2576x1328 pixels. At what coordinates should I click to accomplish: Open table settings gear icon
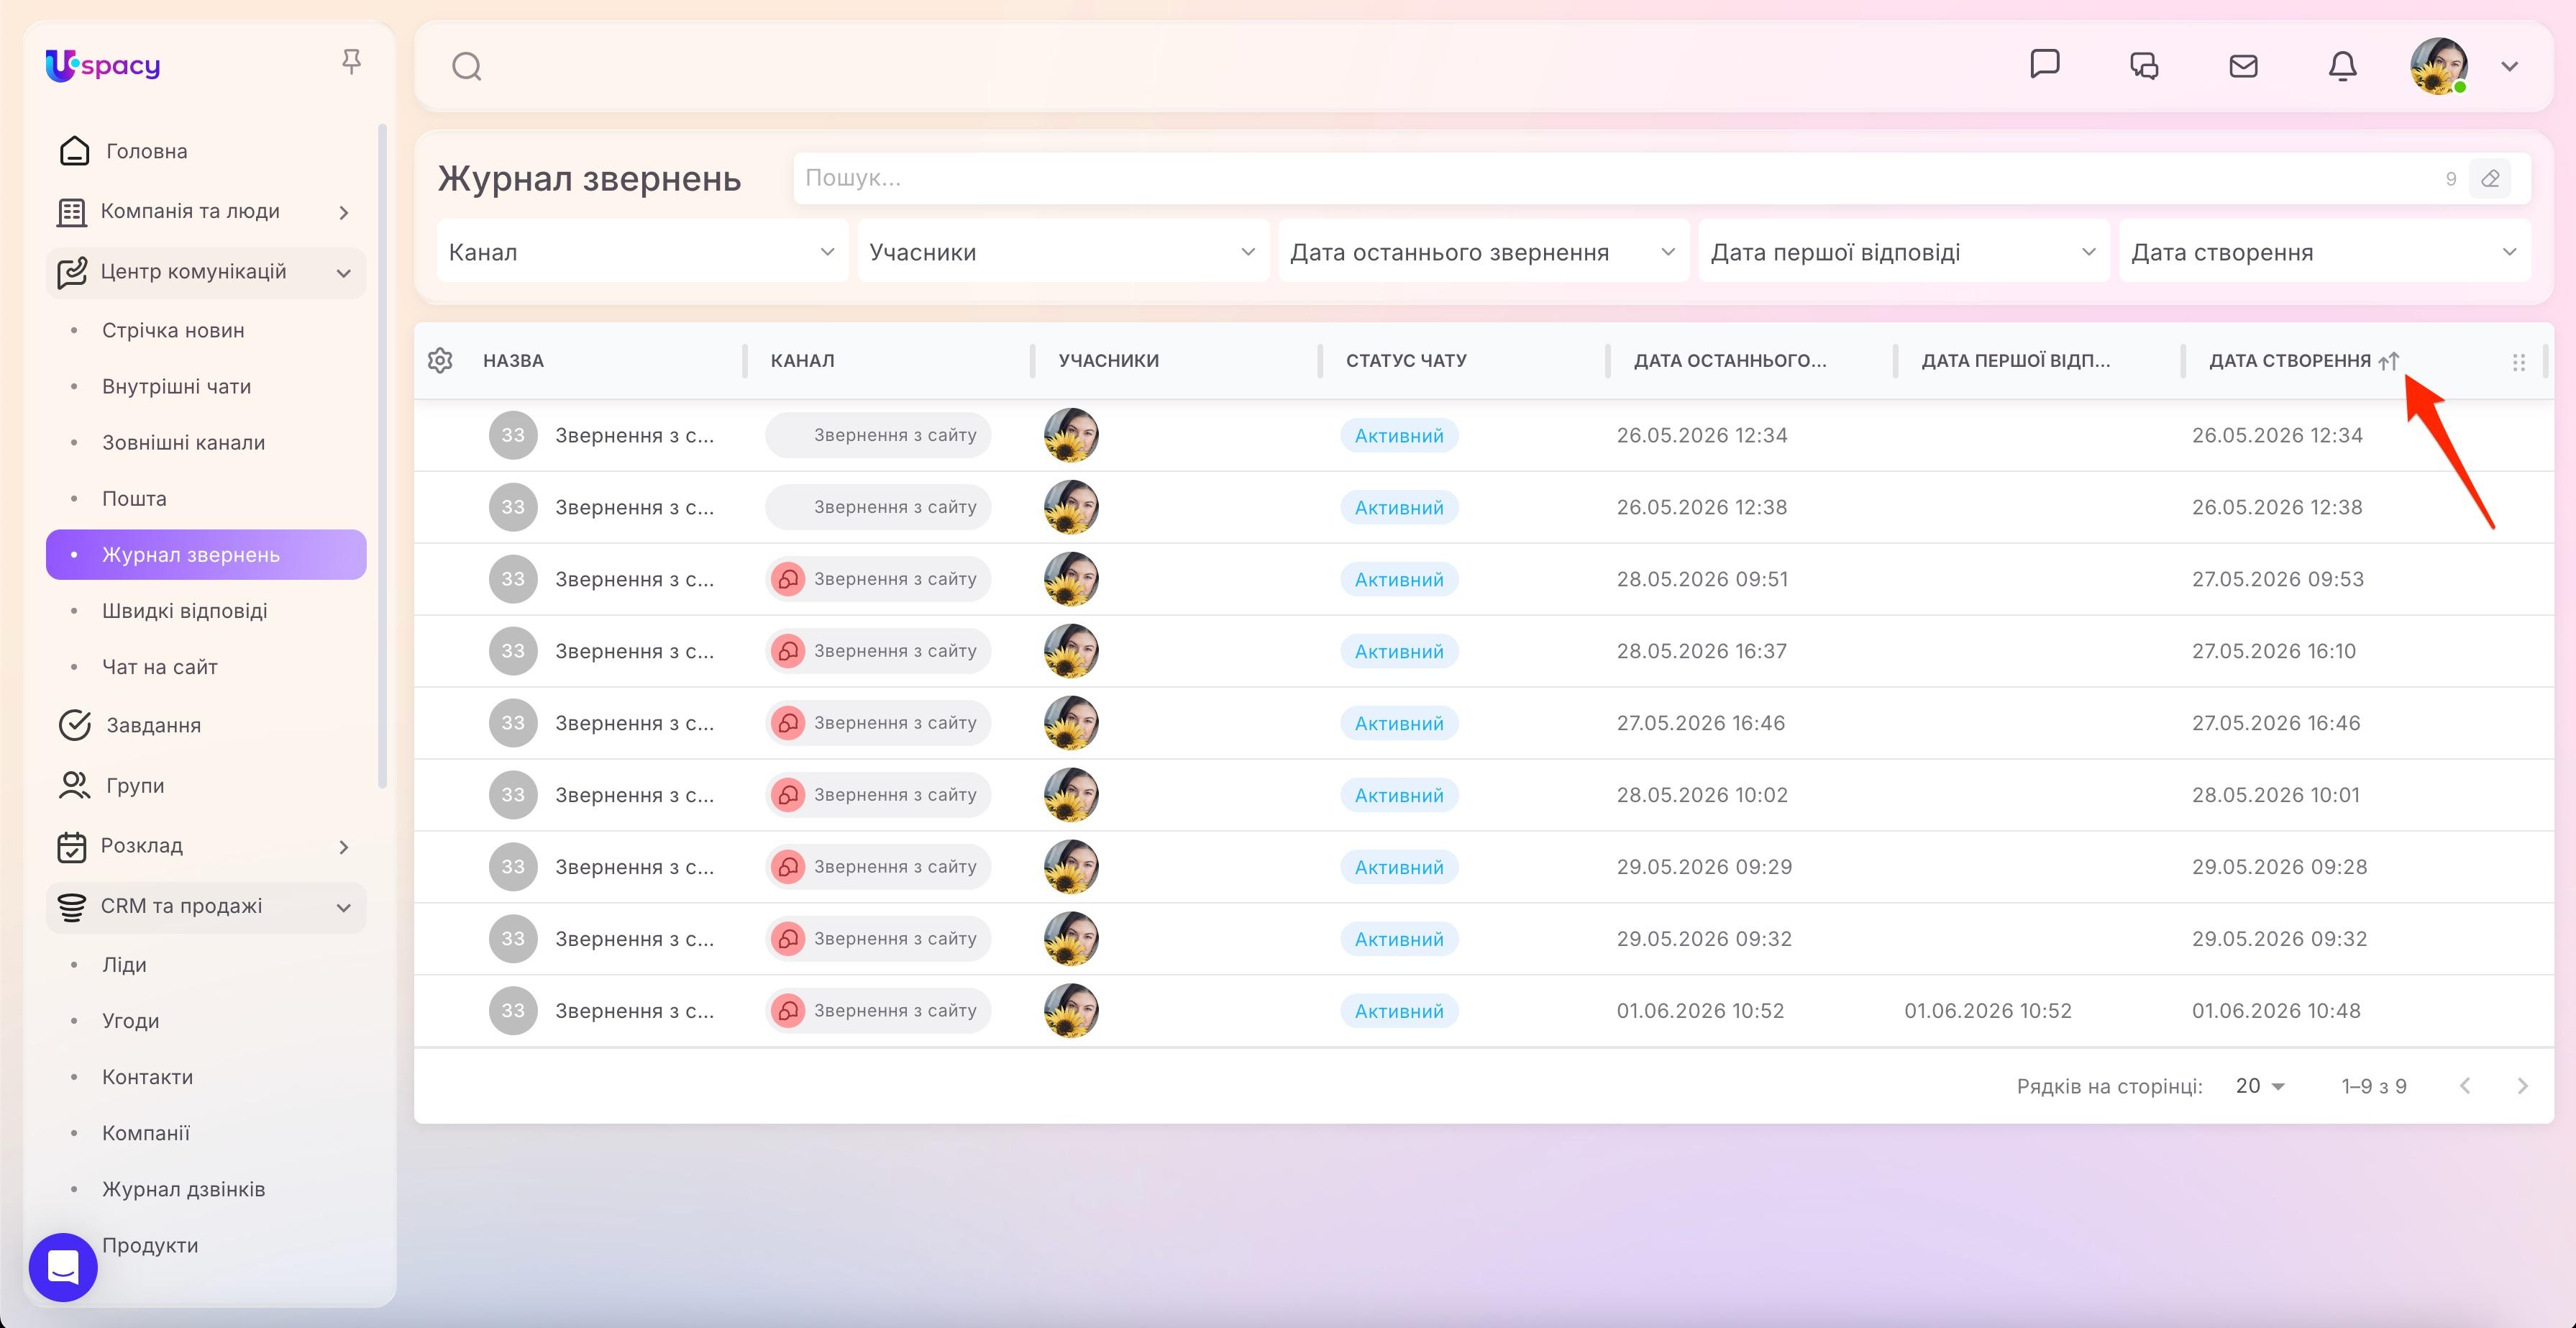point(440,360)
